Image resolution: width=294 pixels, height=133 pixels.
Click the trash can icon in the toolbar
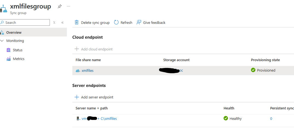pos(76,22)
